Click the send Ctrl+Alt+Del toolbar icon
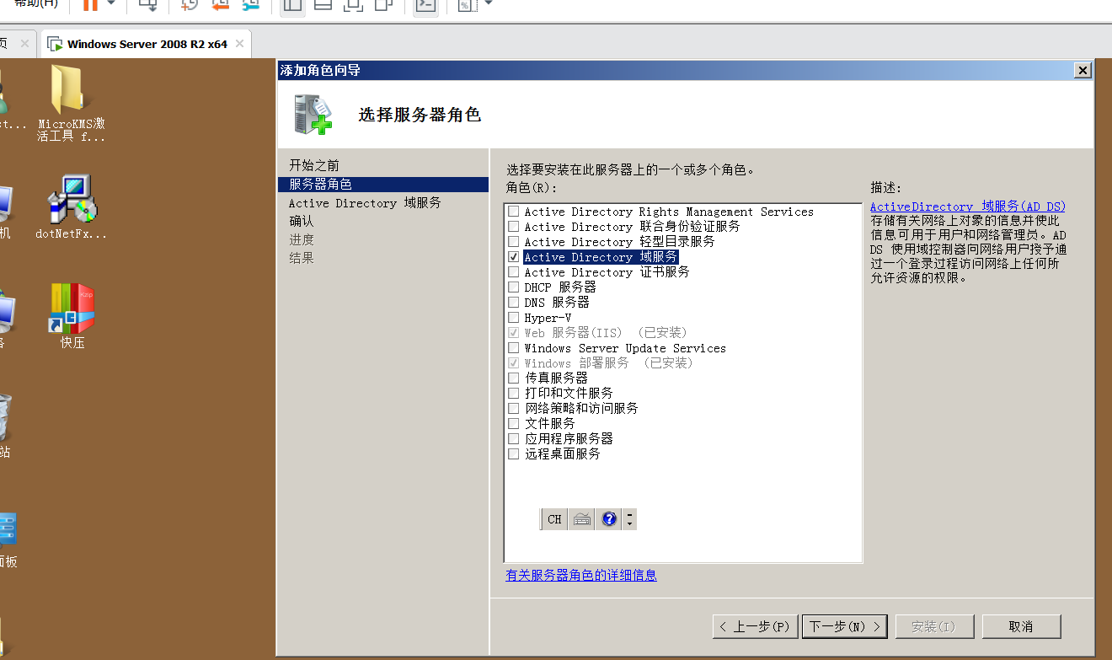This screenshot has height=660, width=1112. click(x=148, y=4)
